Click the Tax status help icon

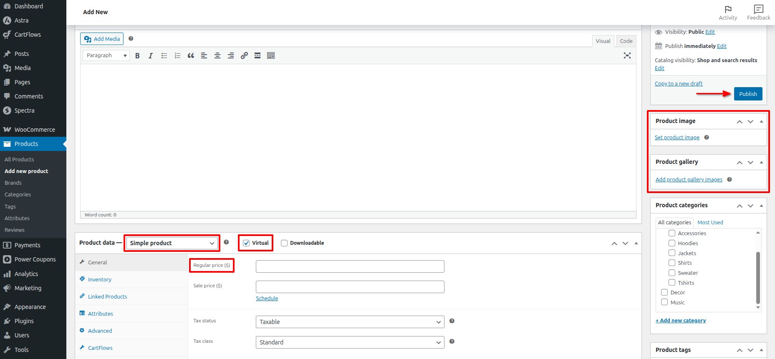point(452,321)
